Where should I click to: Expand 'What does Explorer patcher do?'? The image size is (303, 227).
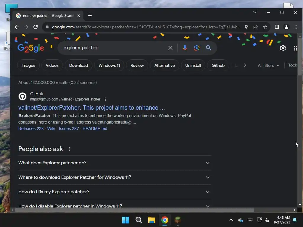pos(115,163)
